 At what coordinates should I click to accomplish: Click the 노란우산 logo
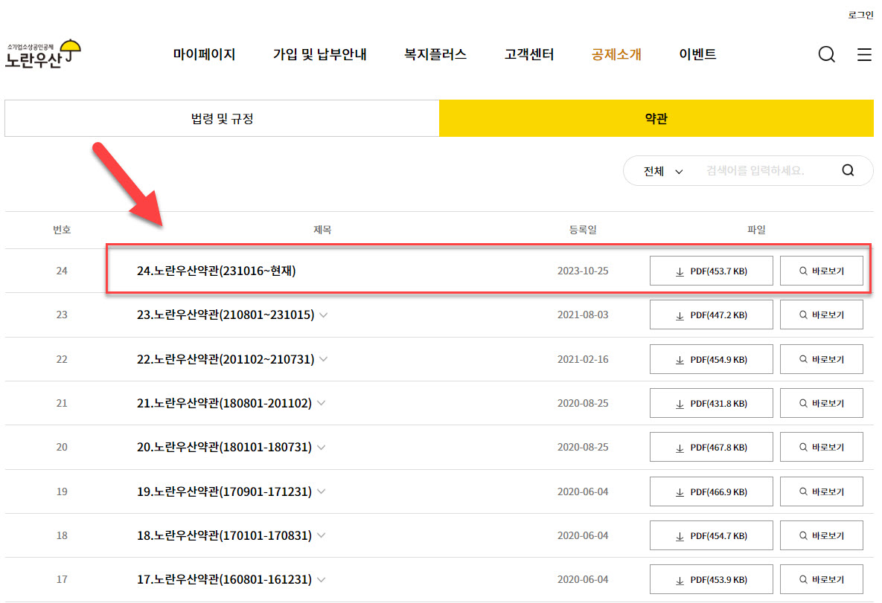click(x=43, y=54)
